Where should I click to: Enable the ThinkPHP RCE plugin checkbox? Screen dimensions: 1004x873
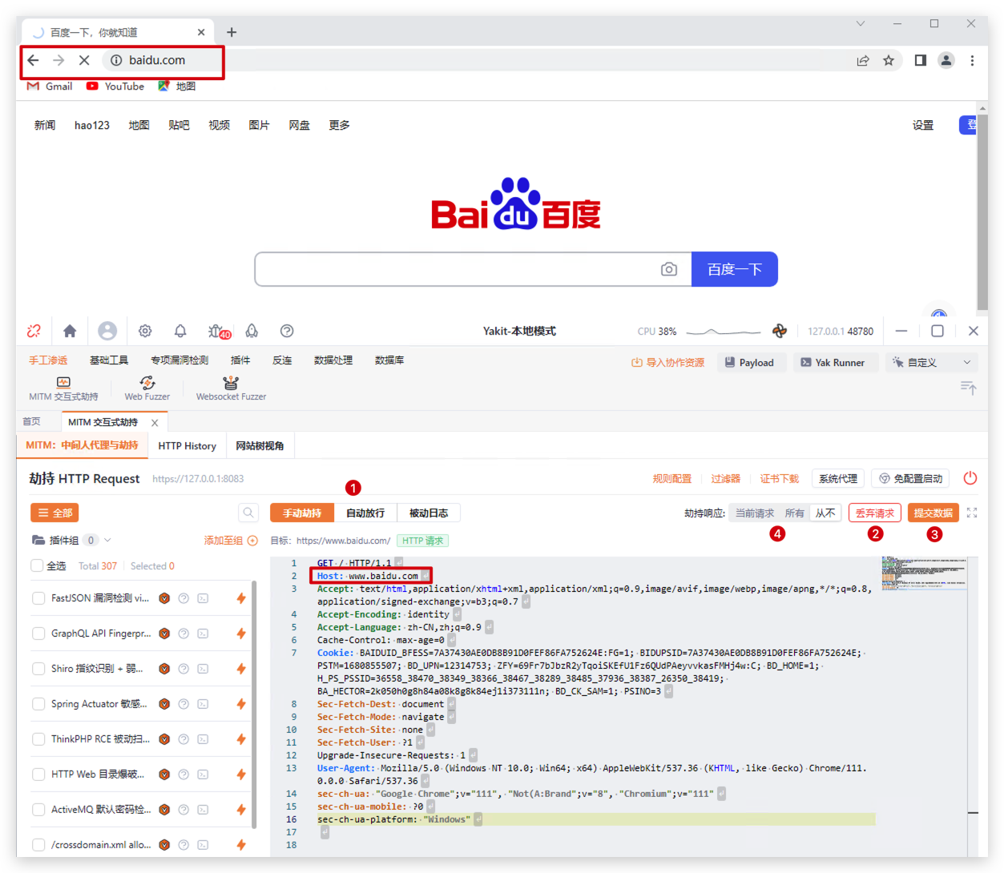[x=38, y=739]
